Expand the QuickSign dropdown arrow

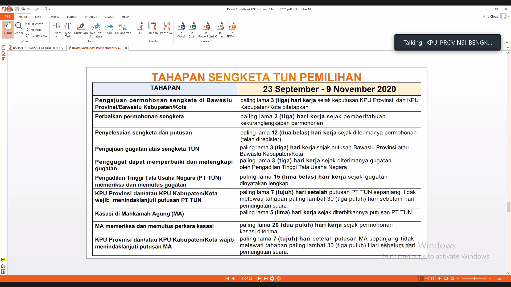[81, 36]
